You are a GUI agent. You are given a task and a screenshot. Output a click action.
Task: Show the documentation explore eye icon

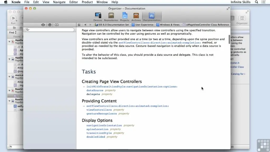(x=43, y=25)
